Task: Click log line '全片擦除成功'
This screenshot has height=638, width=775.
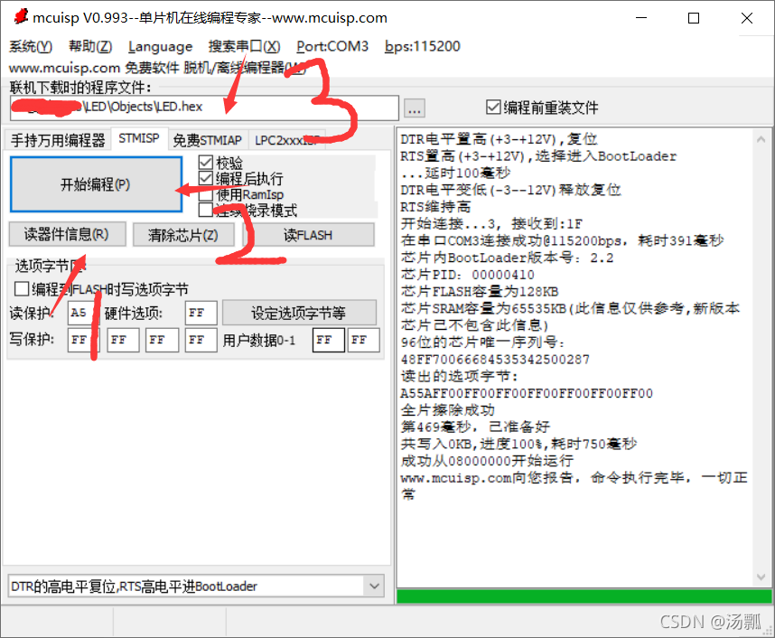Action: point(448,410)
